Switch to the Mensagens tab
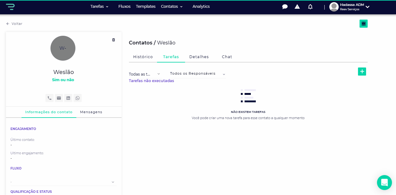 point(91,112)
